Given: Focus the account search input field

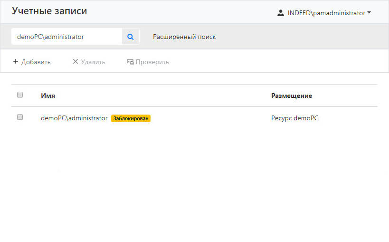Looking at the screenshot, I should point(66,37).
